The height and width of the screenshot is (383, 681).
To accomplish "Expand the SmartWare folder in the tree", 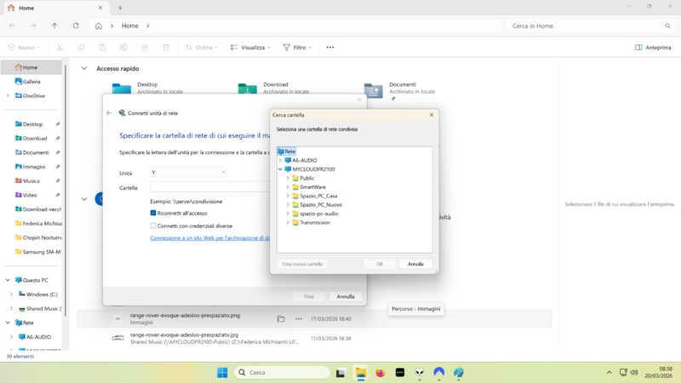I will point(288,187).
